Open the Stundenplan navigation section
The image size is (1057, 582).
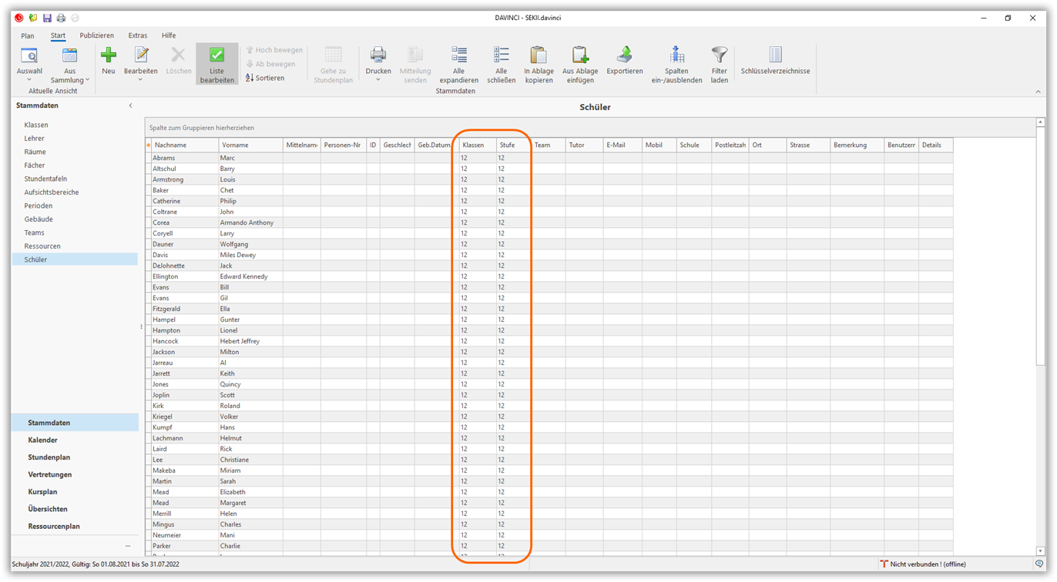point(49,457)
